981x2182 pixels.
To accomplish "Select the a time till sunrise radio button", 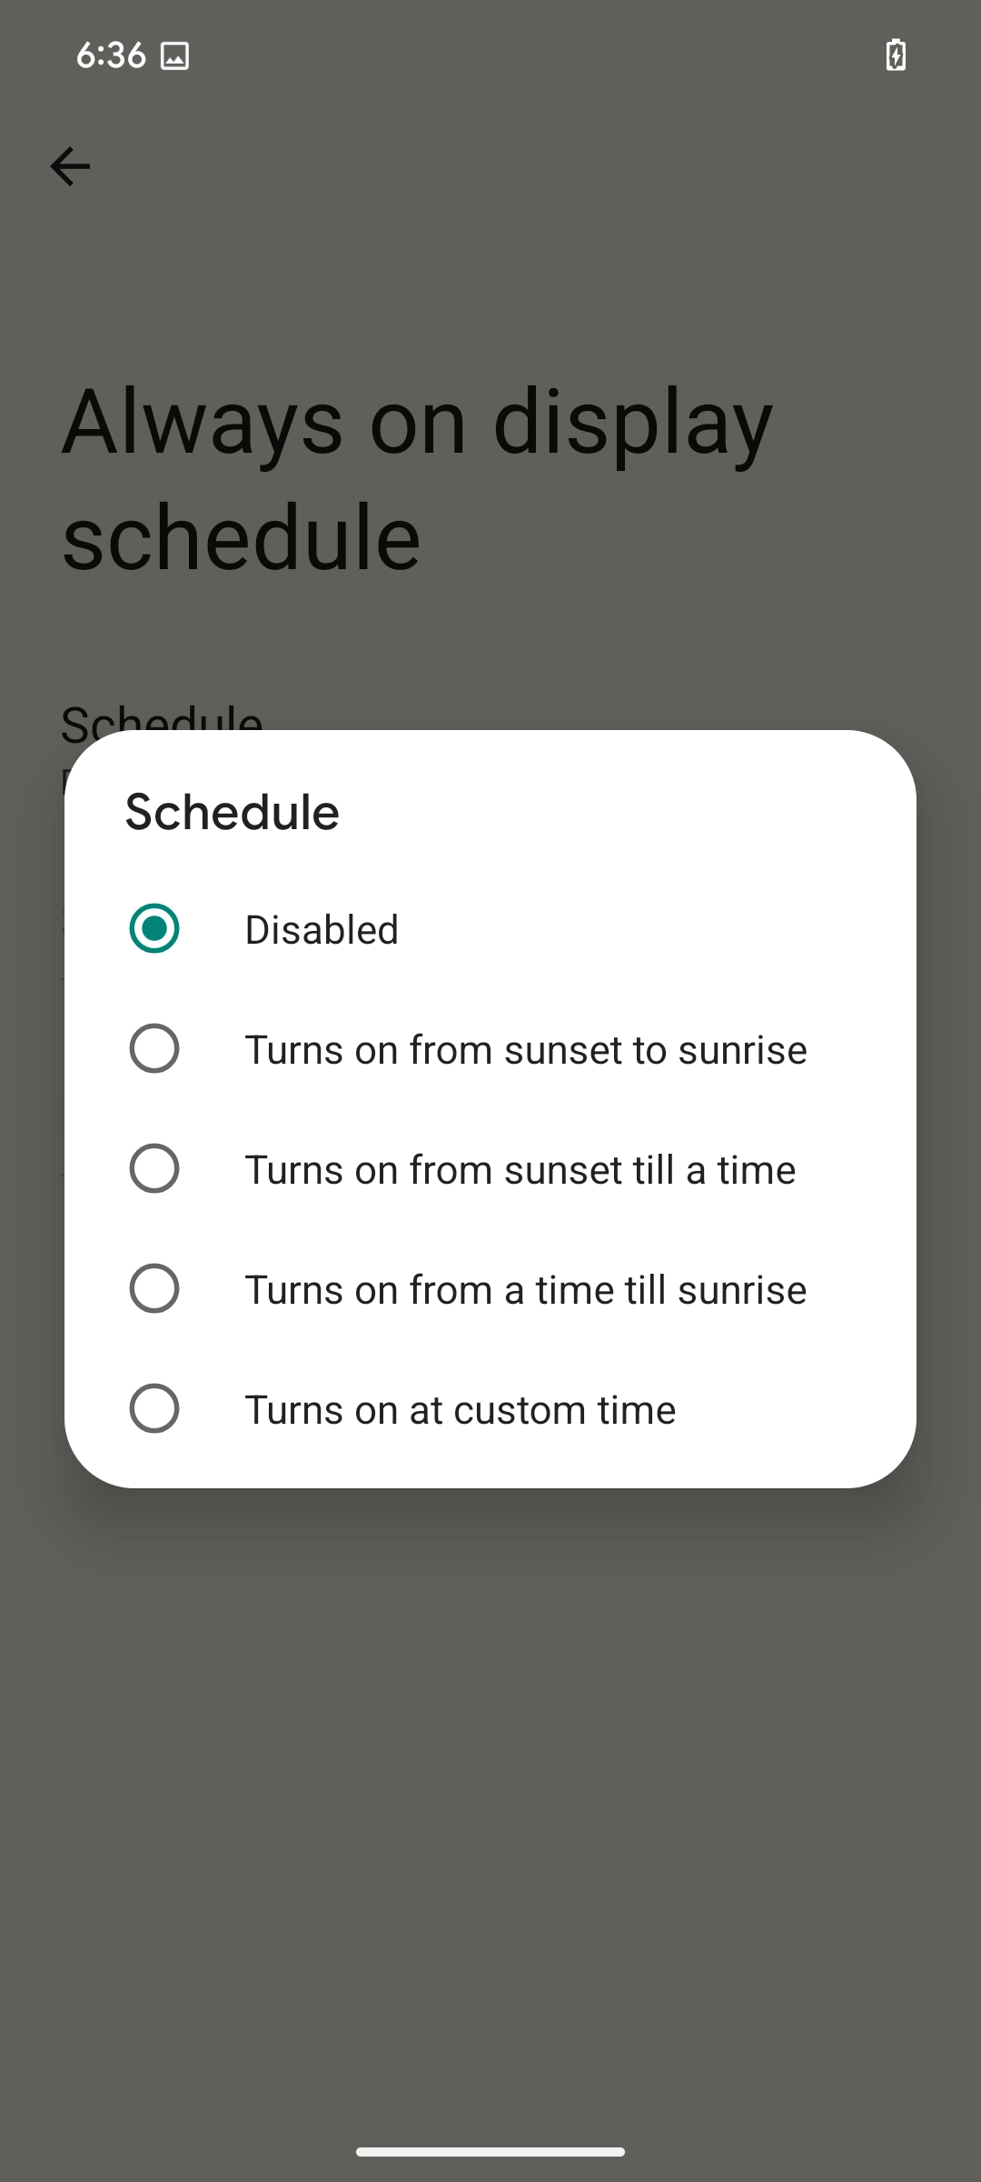I will (154, 1288).
